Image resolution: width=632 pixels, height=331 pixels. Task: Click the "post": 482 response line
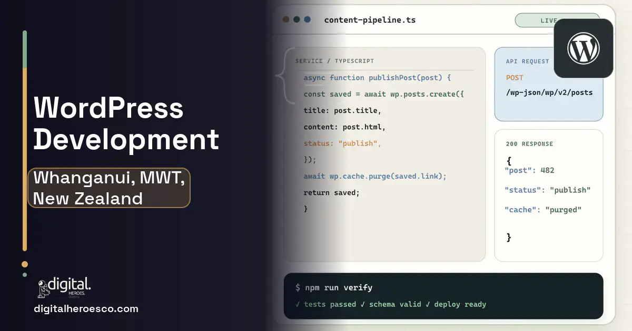[x=529, y=170]
